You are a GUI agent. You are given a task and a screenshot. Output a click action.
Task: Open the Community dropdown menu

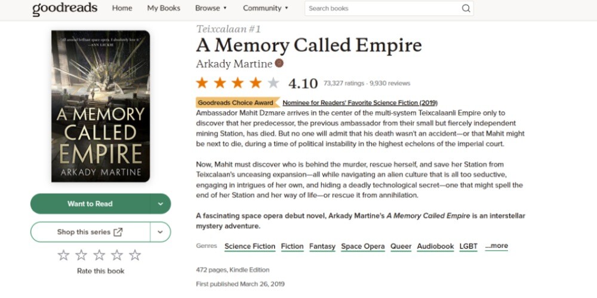tap(265, 8)
